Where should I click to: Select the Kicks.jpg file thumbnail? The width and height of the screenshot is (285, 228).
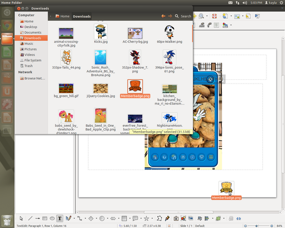101,32
